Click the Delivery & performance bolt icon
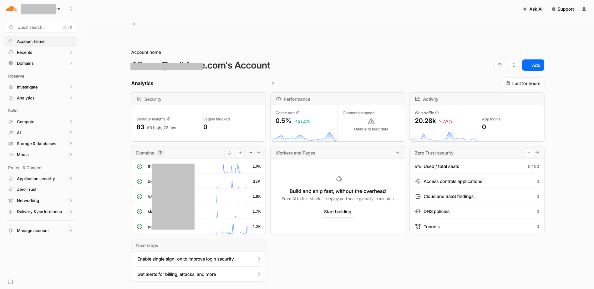This screenshot has width=594, height=289. 11,211
